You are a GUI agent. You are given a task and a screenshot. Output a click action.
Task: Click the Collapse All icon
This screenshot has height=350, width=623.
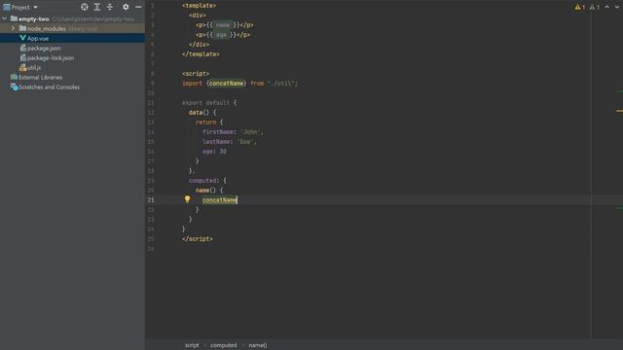point(110,7)
